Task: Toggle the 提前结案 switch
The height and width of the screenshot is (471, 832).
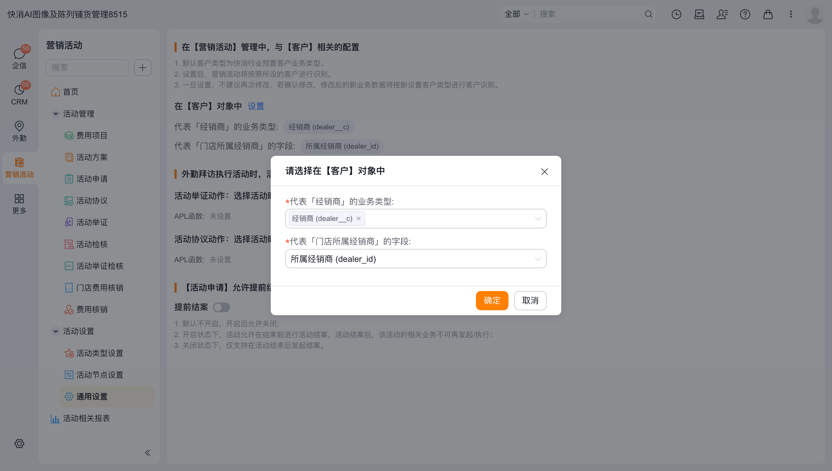Action: [x=221, y=307]
